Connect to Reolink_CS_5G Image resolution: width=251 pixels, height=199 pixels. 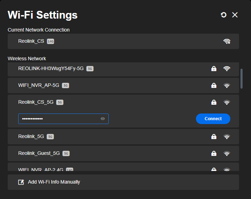(x=213, y=119)
